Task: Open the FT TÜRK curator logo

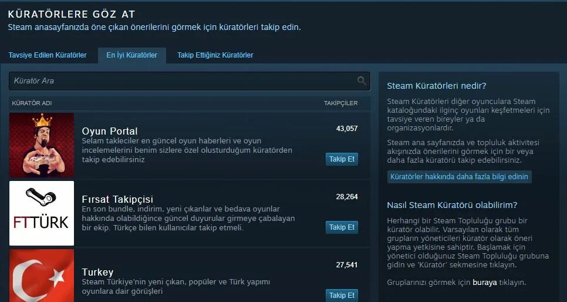Action: tap(42, 213)
